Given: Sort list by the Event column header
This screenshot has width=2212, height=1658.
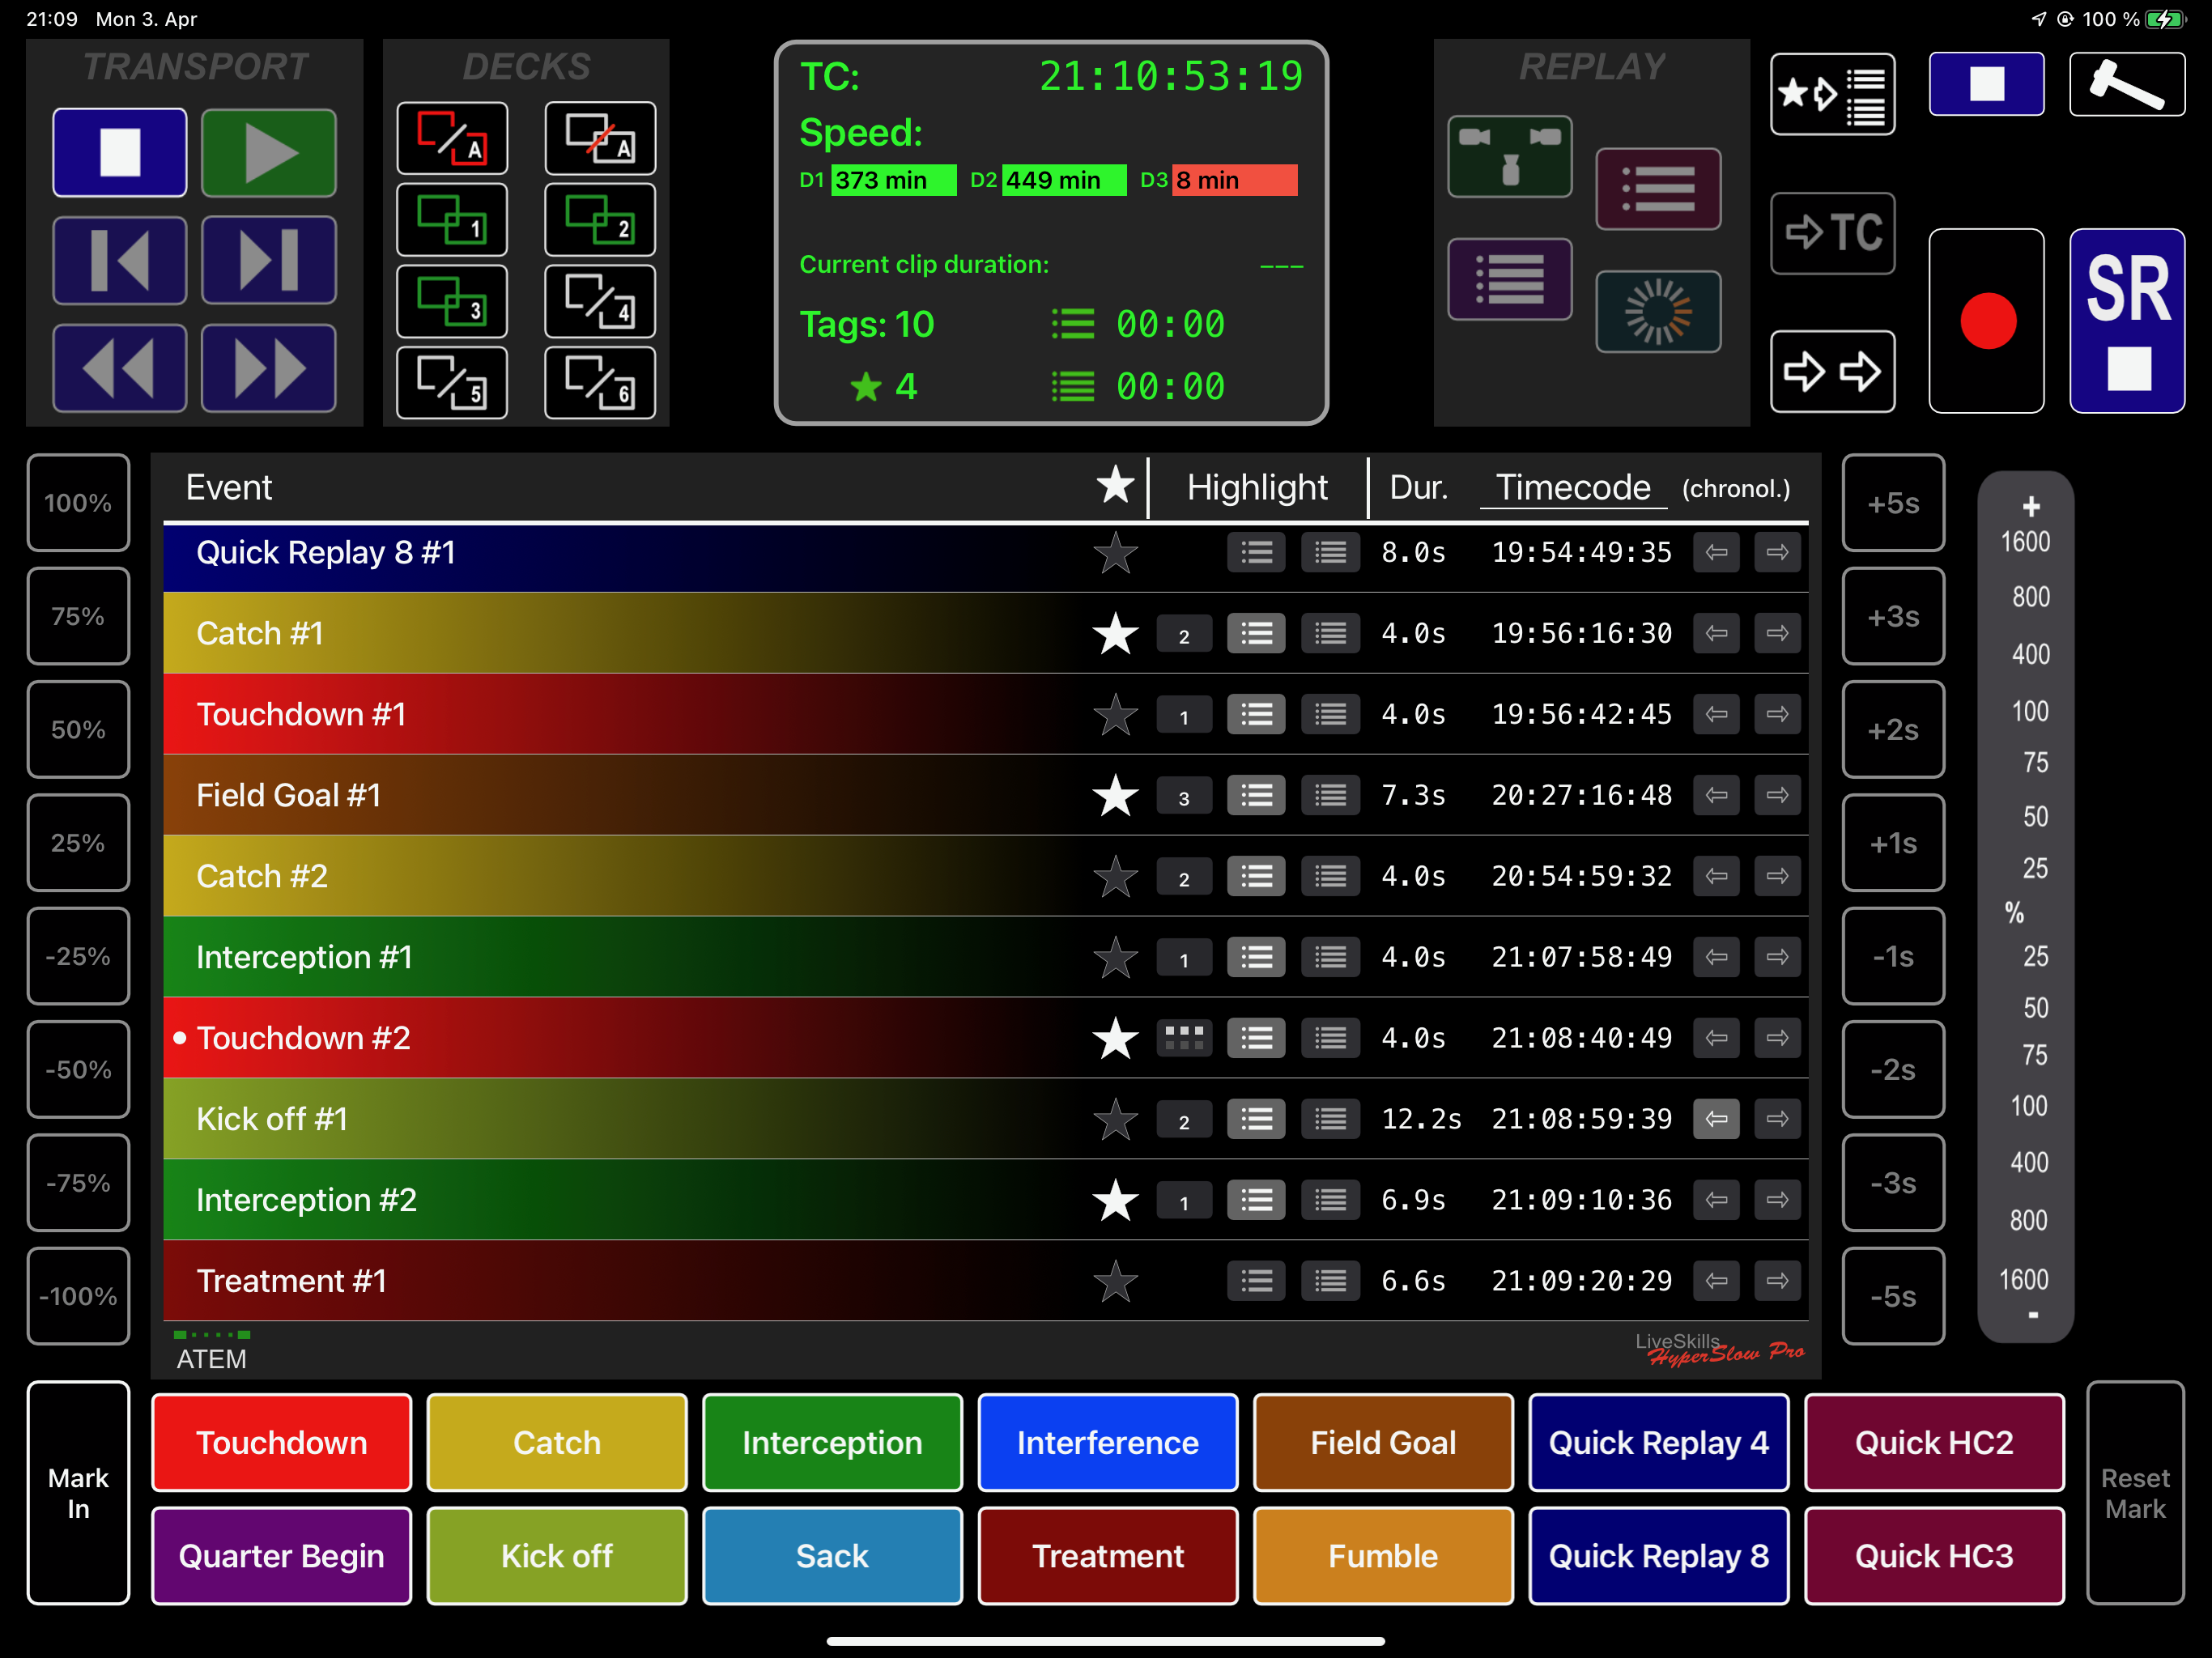Looking at the screenshot, I should tap(229, 488).
